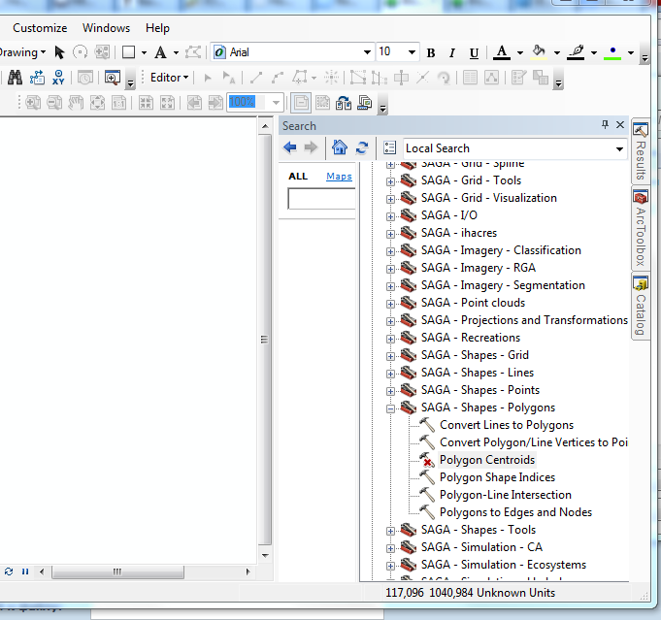Click the Select Elements arrow tool

59,52
